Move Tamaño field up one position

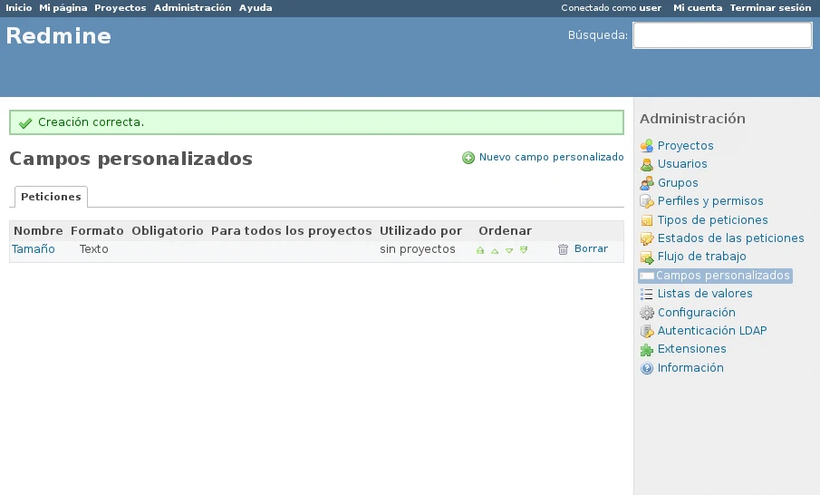pyautogui.click(x=495, y=250)
